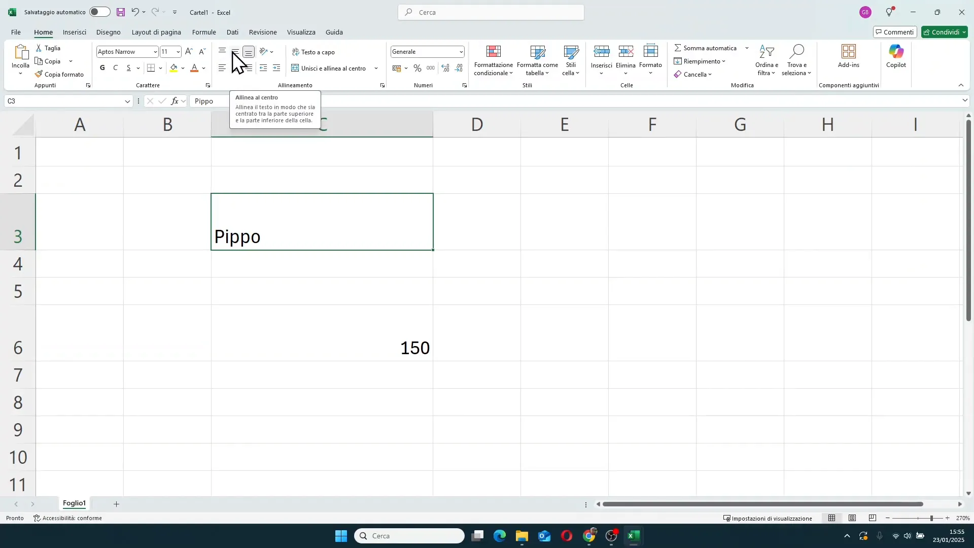Open Impostazioni di visualizzazione

tap(768, 518)
